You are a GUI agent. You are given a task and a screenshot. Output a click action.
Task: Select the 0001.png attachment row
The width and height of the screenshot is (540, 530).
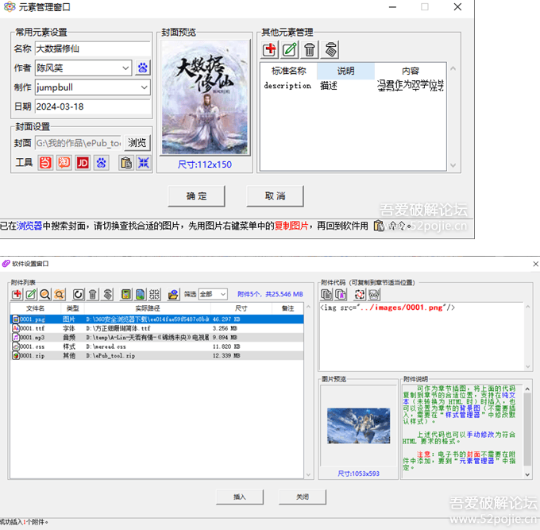(157, 319)
